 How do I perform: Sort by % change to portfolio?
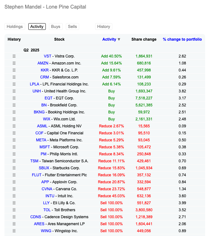click(182, 39)
